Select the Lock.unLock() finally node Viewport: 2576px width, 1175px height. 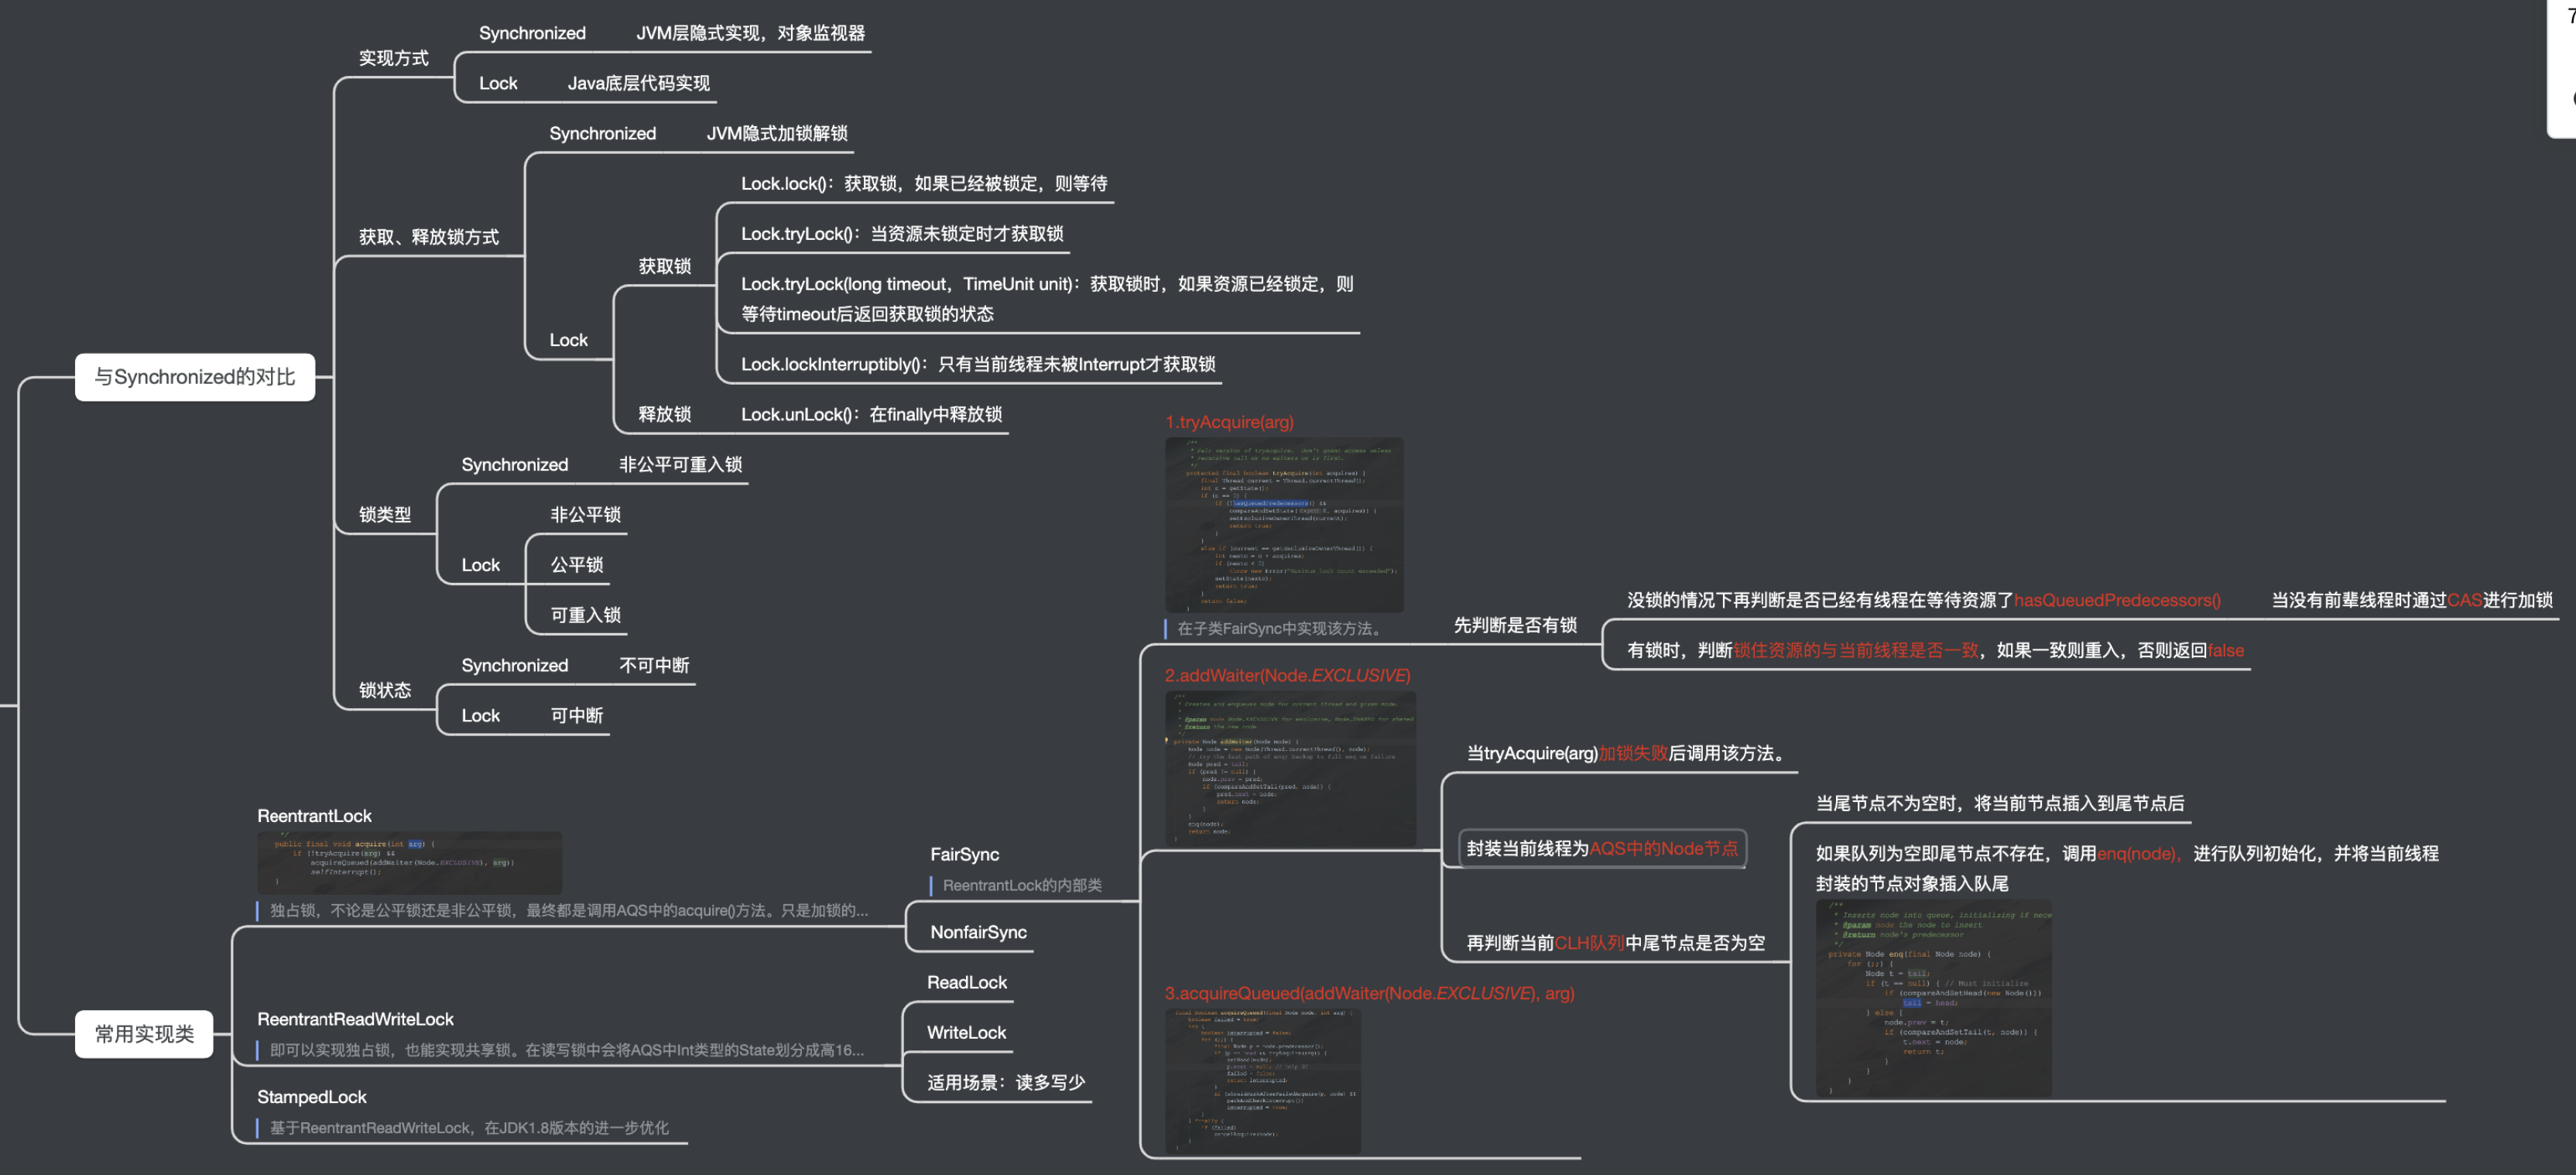[871, 414]
